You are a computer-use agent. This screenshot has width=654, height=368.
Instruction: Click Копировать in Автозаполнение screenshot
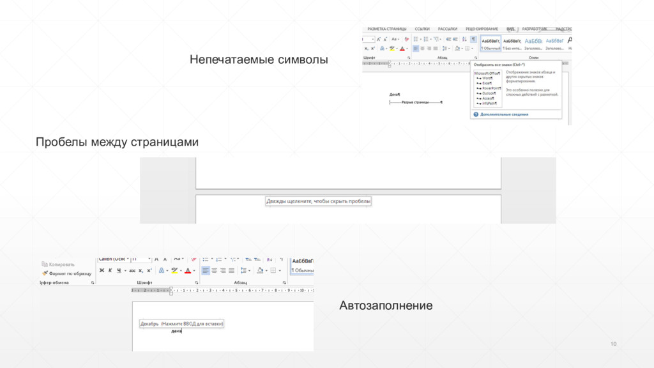click(58, 264)
